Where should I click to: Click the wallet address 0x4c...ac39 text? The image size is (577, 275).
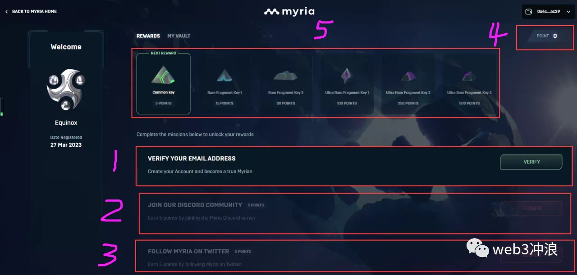pos(549,12)
